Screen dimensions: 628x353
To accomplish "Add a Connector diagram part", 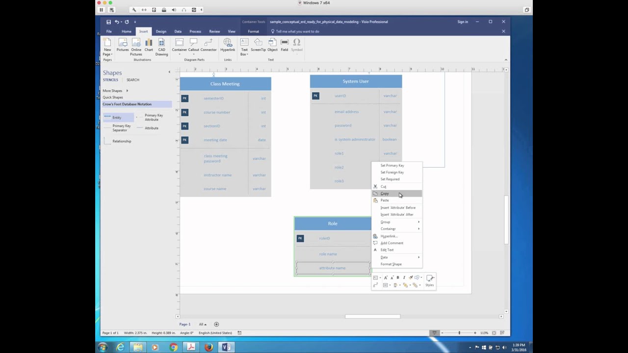I will coord(209,45).
